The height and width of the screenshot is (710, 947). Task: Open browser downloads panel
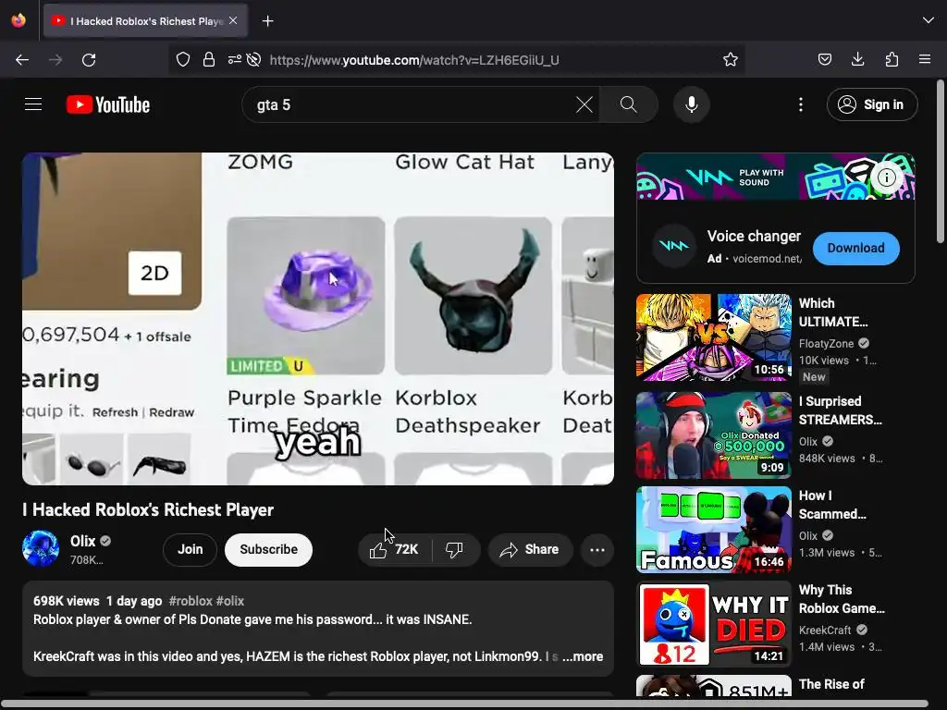857,59
